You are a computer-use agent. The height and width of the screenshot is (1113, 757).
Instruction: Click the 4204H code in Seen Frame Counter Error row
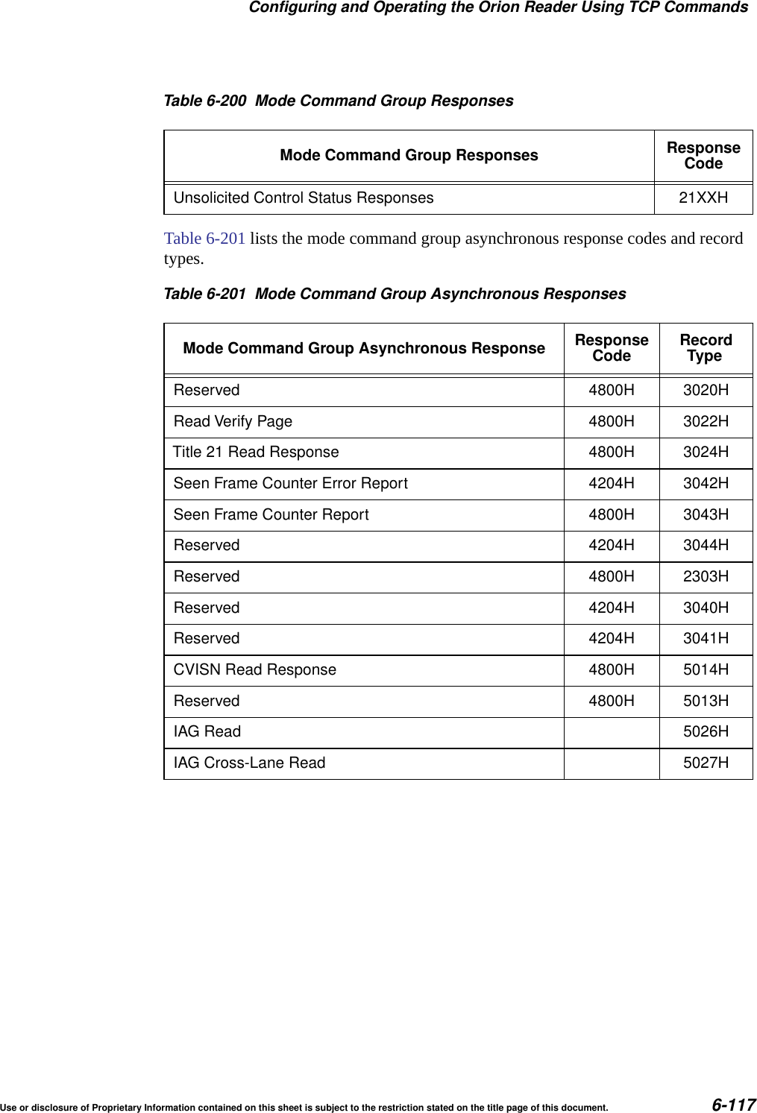tap(612, 484)
